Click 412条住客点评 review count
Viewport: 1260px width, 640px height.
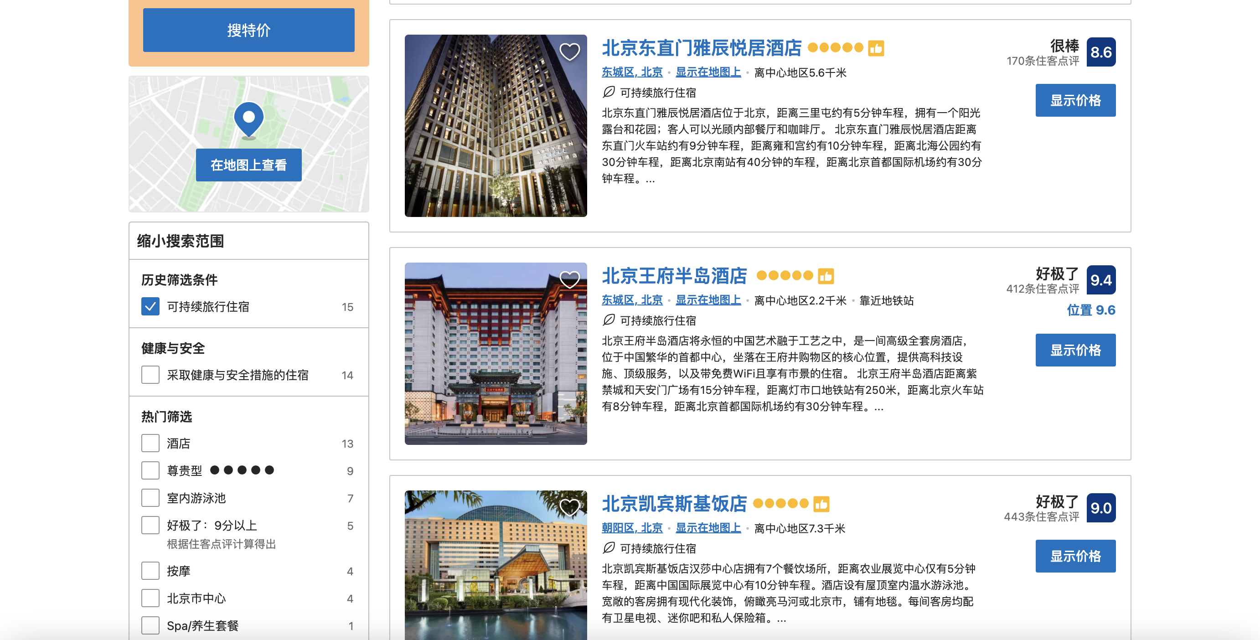click(1043, 289)
